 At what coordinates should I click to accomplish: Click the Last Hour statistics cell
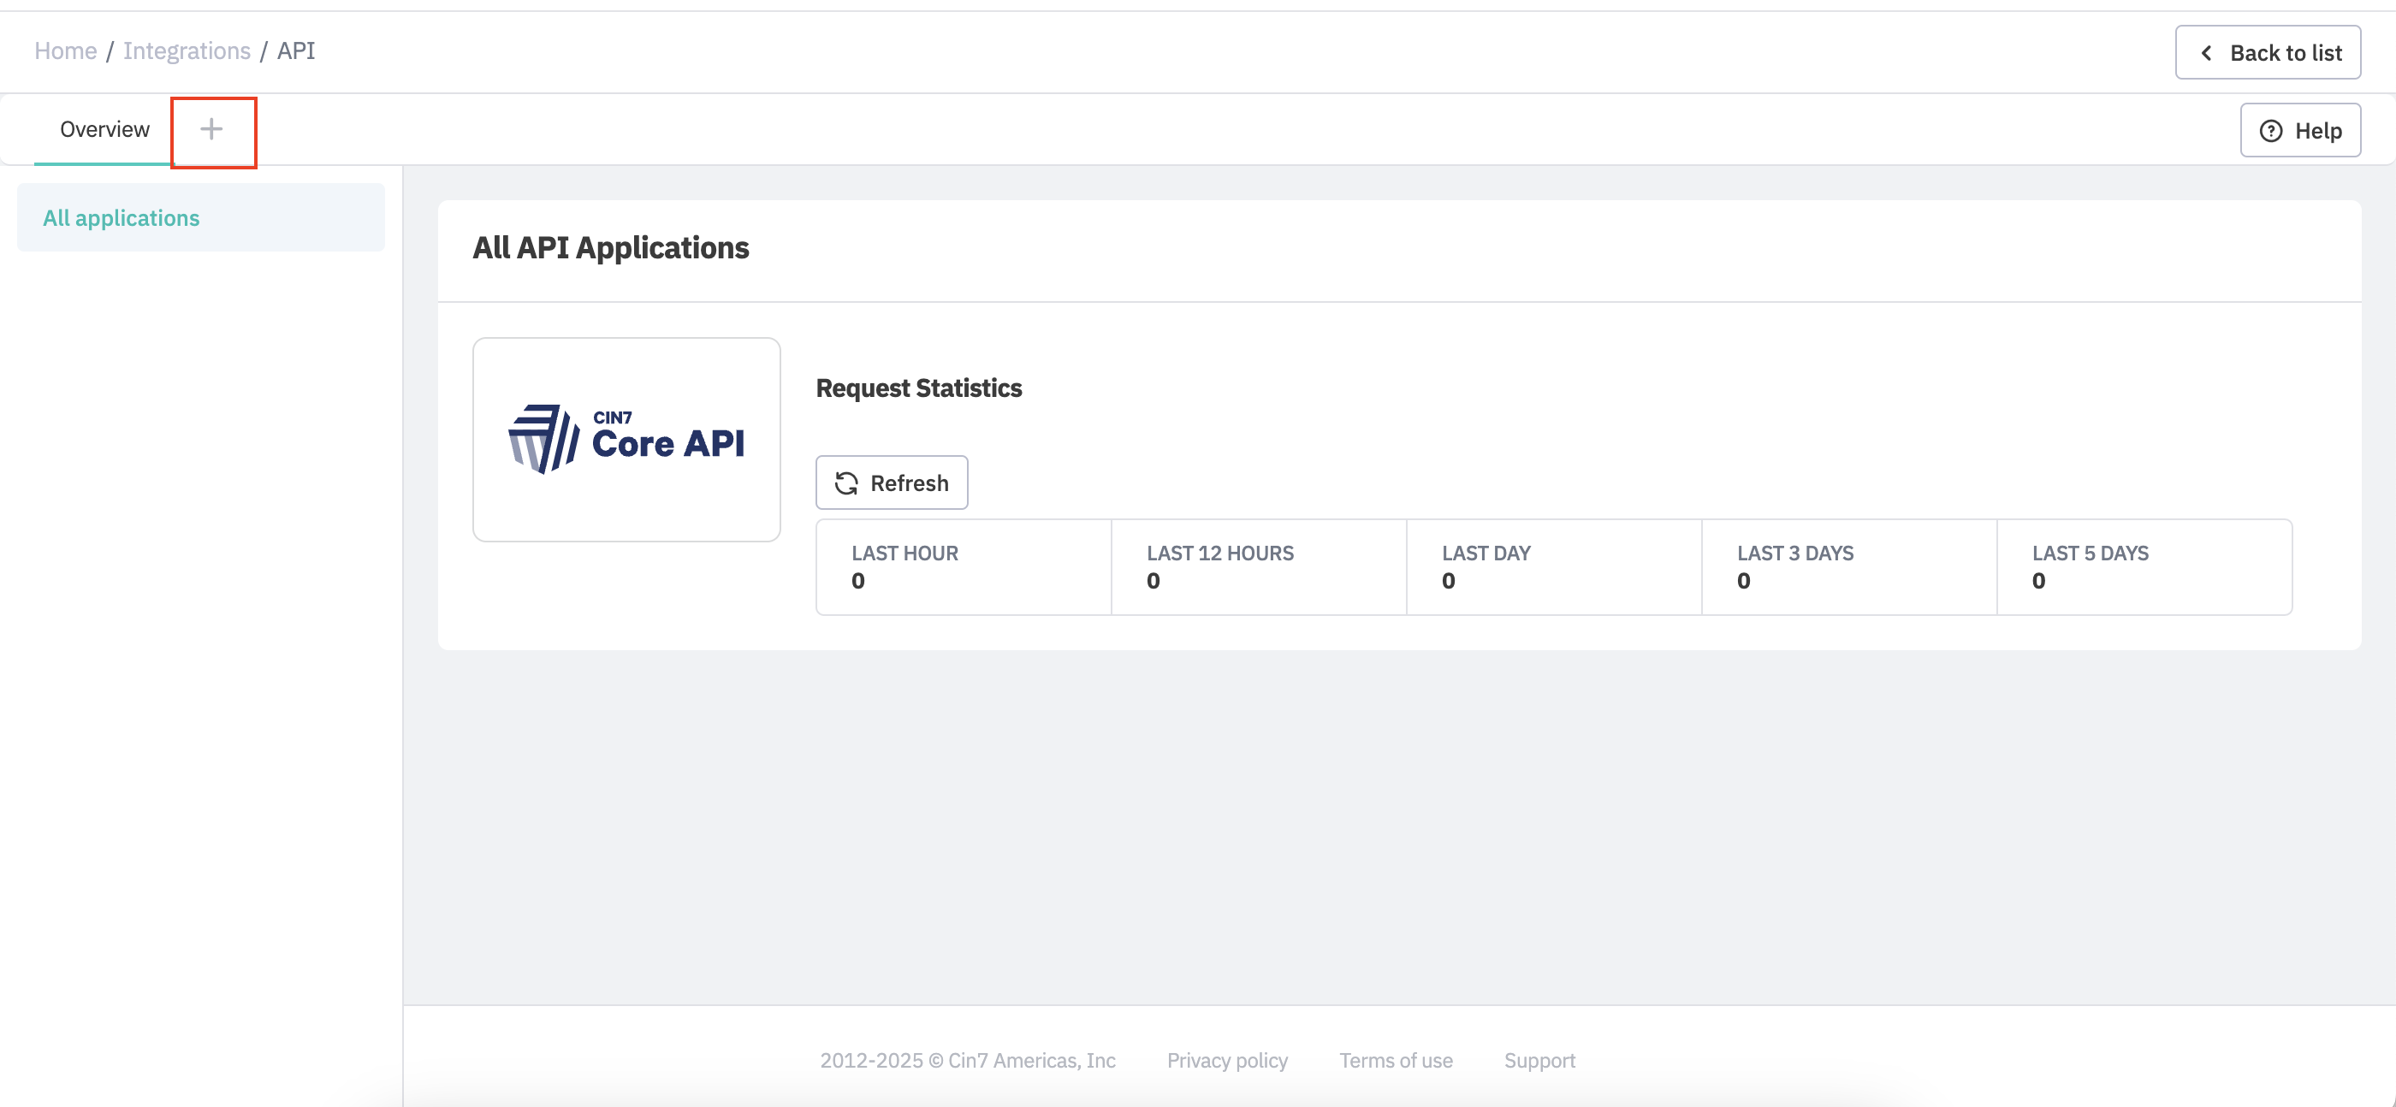[964, 566]
